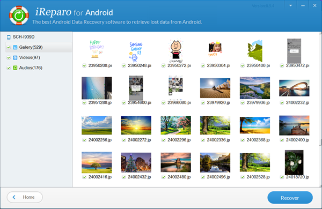Uncheck the 24002256 image checkbox
Image resolution: width=322 pixels, height=209 pixels.
click(x=84, y=140)
